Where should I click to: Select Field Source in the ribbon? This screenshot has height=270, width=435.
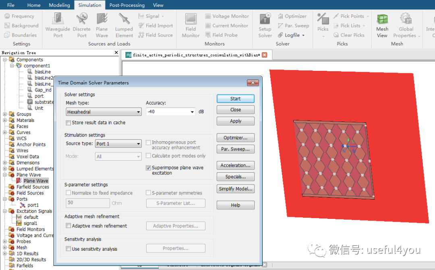(x=155, y=35)
